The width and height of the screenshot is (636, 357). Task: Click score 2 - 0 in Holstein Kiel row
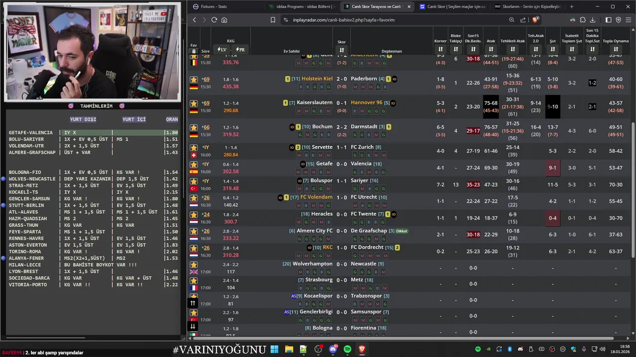(342, 78)
